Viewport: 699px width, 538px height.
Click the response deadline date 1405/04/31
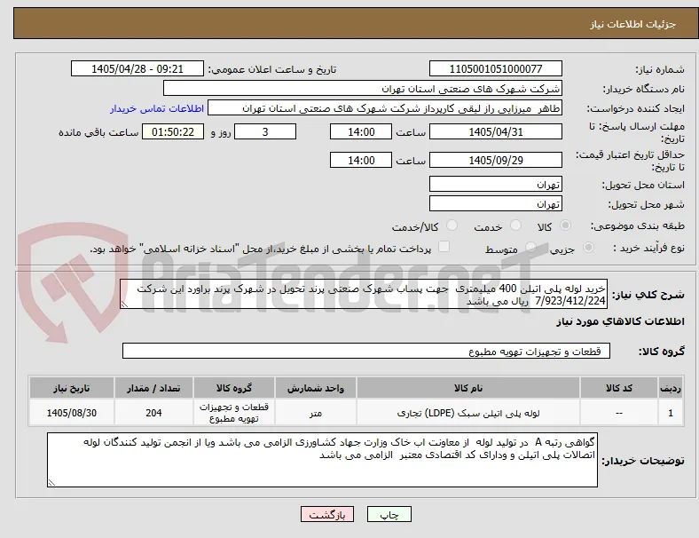(x=496, y=131)
